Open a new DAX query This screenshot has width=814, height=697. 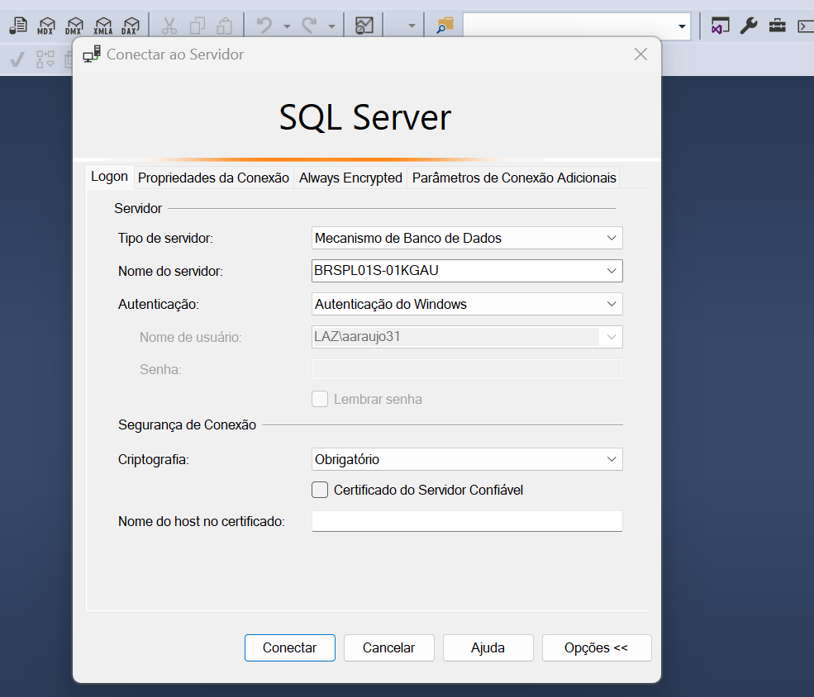tap(130, 26)
